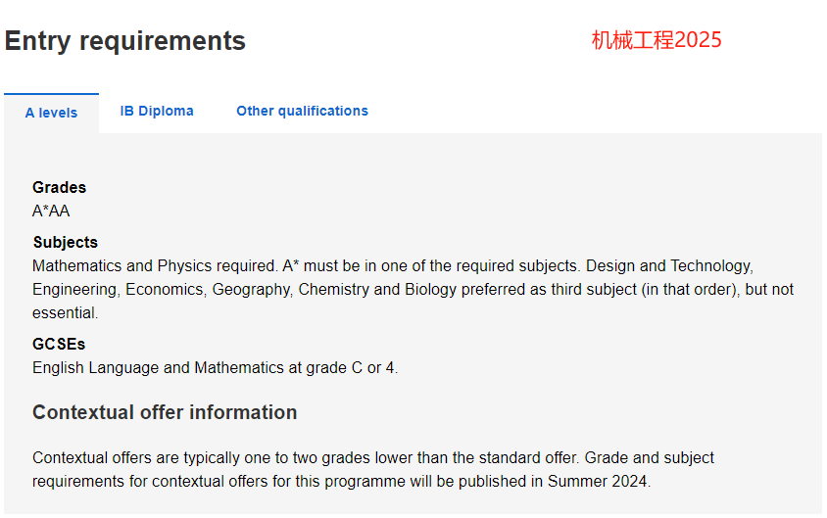Click the phrase Design and Technology
The height and width of the screenshot is (518, 827).
(669, 265)
